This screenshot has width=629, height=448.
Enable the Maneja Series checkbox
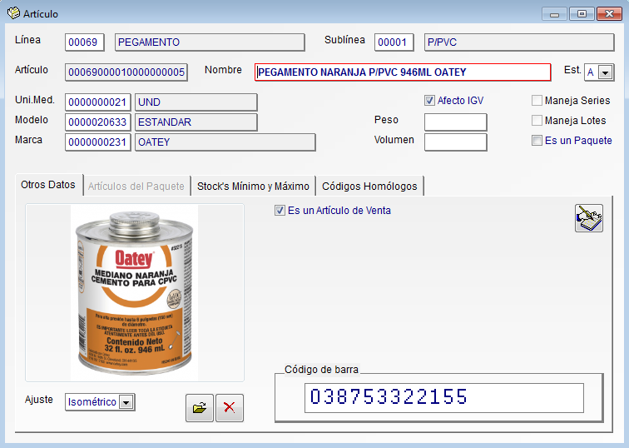537,101
